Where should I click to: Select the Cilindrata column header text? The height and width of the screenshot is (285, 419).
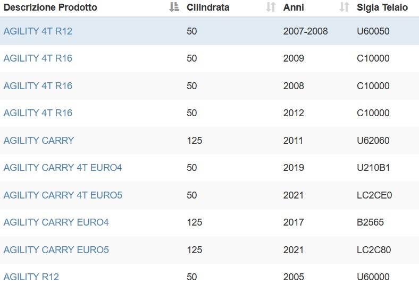tap(208, 7)
